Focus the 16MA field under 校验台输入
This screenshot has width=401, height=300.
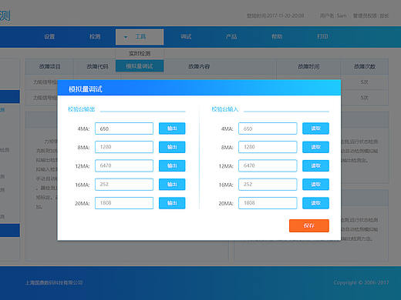tap(268, 185)
